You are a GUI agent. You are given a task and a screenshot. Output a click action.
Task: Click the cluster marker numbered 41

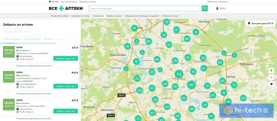(152, 88)
